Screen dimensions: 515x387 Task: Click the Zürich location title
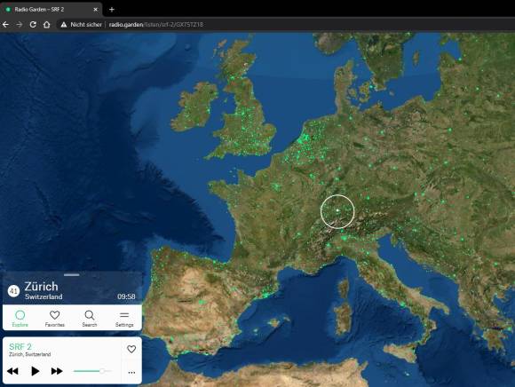(x=41, y=287)
